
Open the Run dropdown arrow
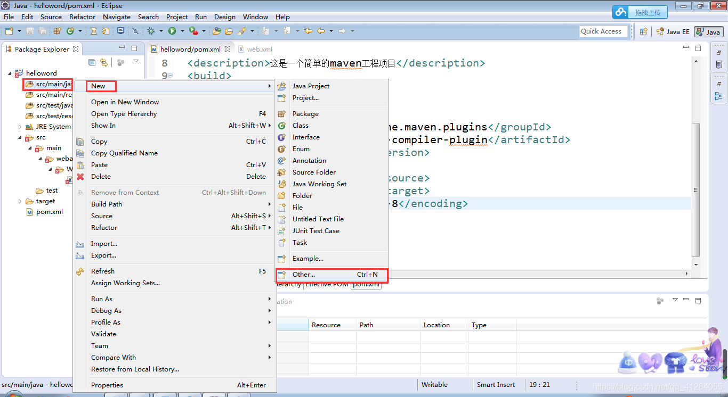click(182, 31)
